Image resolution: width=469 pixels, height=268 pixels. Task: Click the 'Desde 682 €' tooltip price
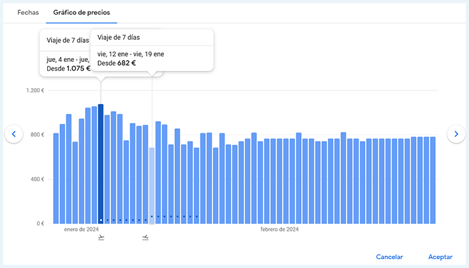point(117,63)
